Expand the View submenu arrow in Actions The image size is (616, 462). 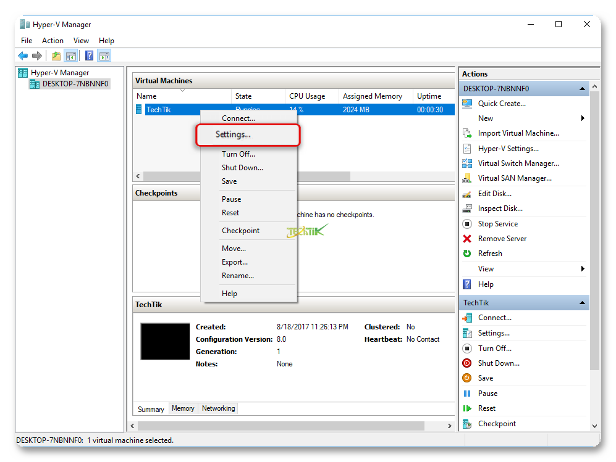(582, 269)
